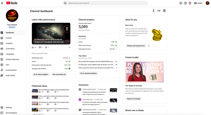The width and height of the screenshot is (211, 115).
Task: Click video thumbnail beside YolitosLopez comment
Action: 113,100
